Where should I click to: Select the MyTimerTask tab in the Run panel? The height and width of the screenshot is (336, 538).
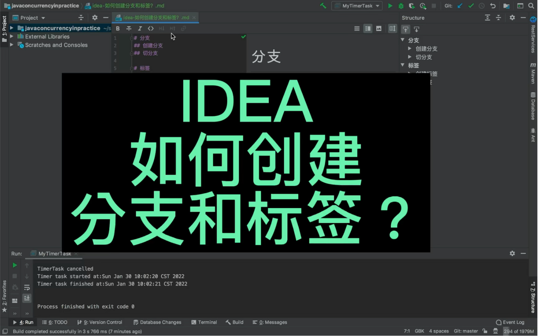pos(54,254)
